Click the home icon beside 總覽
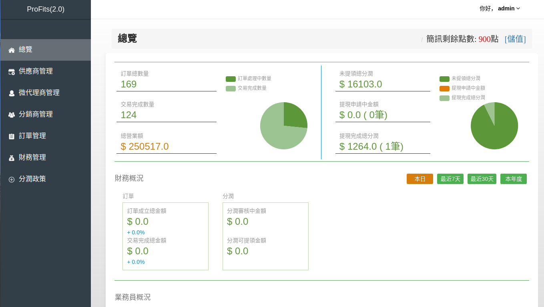Image resolution: width=544 pixels, height=307 pixels. 12,50
